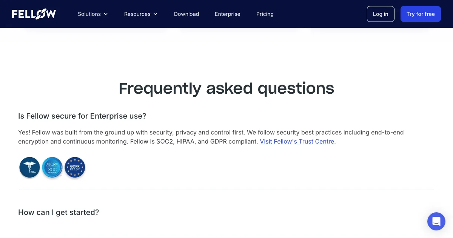The height and width of the screenshot is (238, 453).
Task: Open the chat support widget
Action: [x=436, y=221]
